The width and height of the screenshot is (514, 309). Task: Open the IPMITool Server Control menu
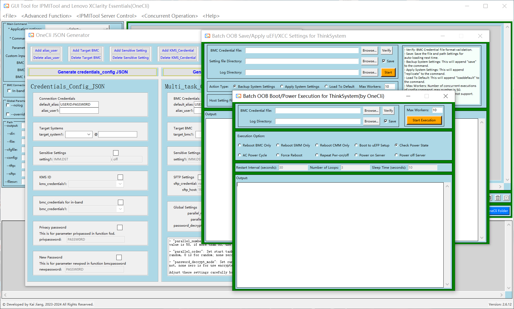(106, 16)
